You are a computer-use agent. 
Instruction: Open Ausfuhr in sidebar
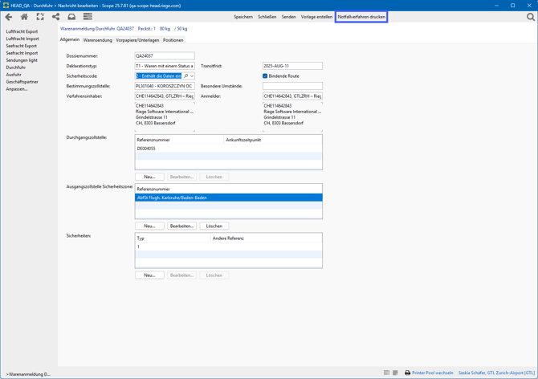coord(14,75)
